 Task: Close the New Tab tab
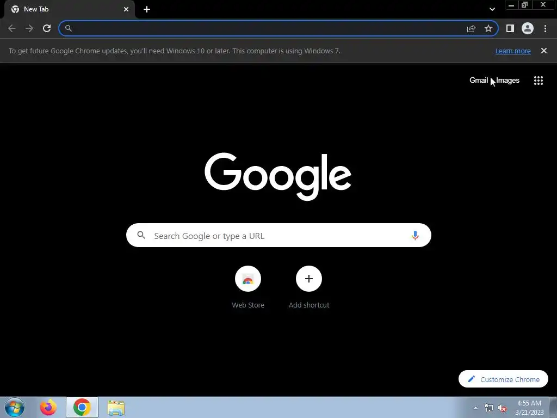pyautogui.click(x=126, y=9)
